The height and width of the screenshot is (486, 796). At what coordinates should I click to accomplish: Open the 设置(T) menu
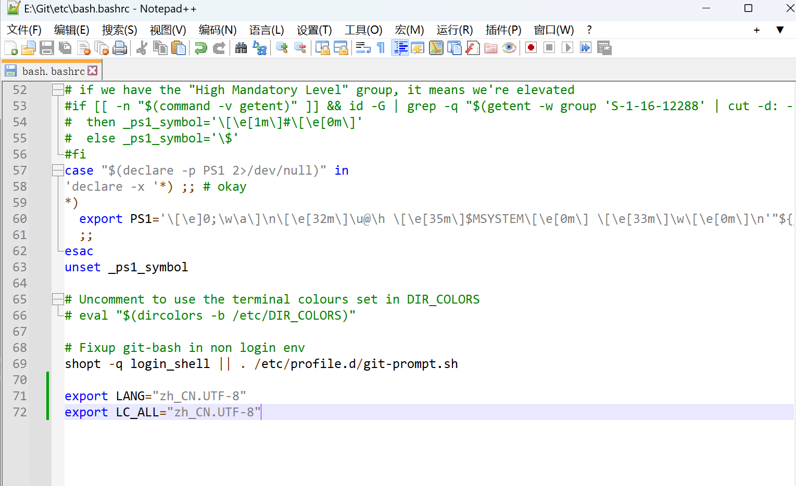click(314, 30)
